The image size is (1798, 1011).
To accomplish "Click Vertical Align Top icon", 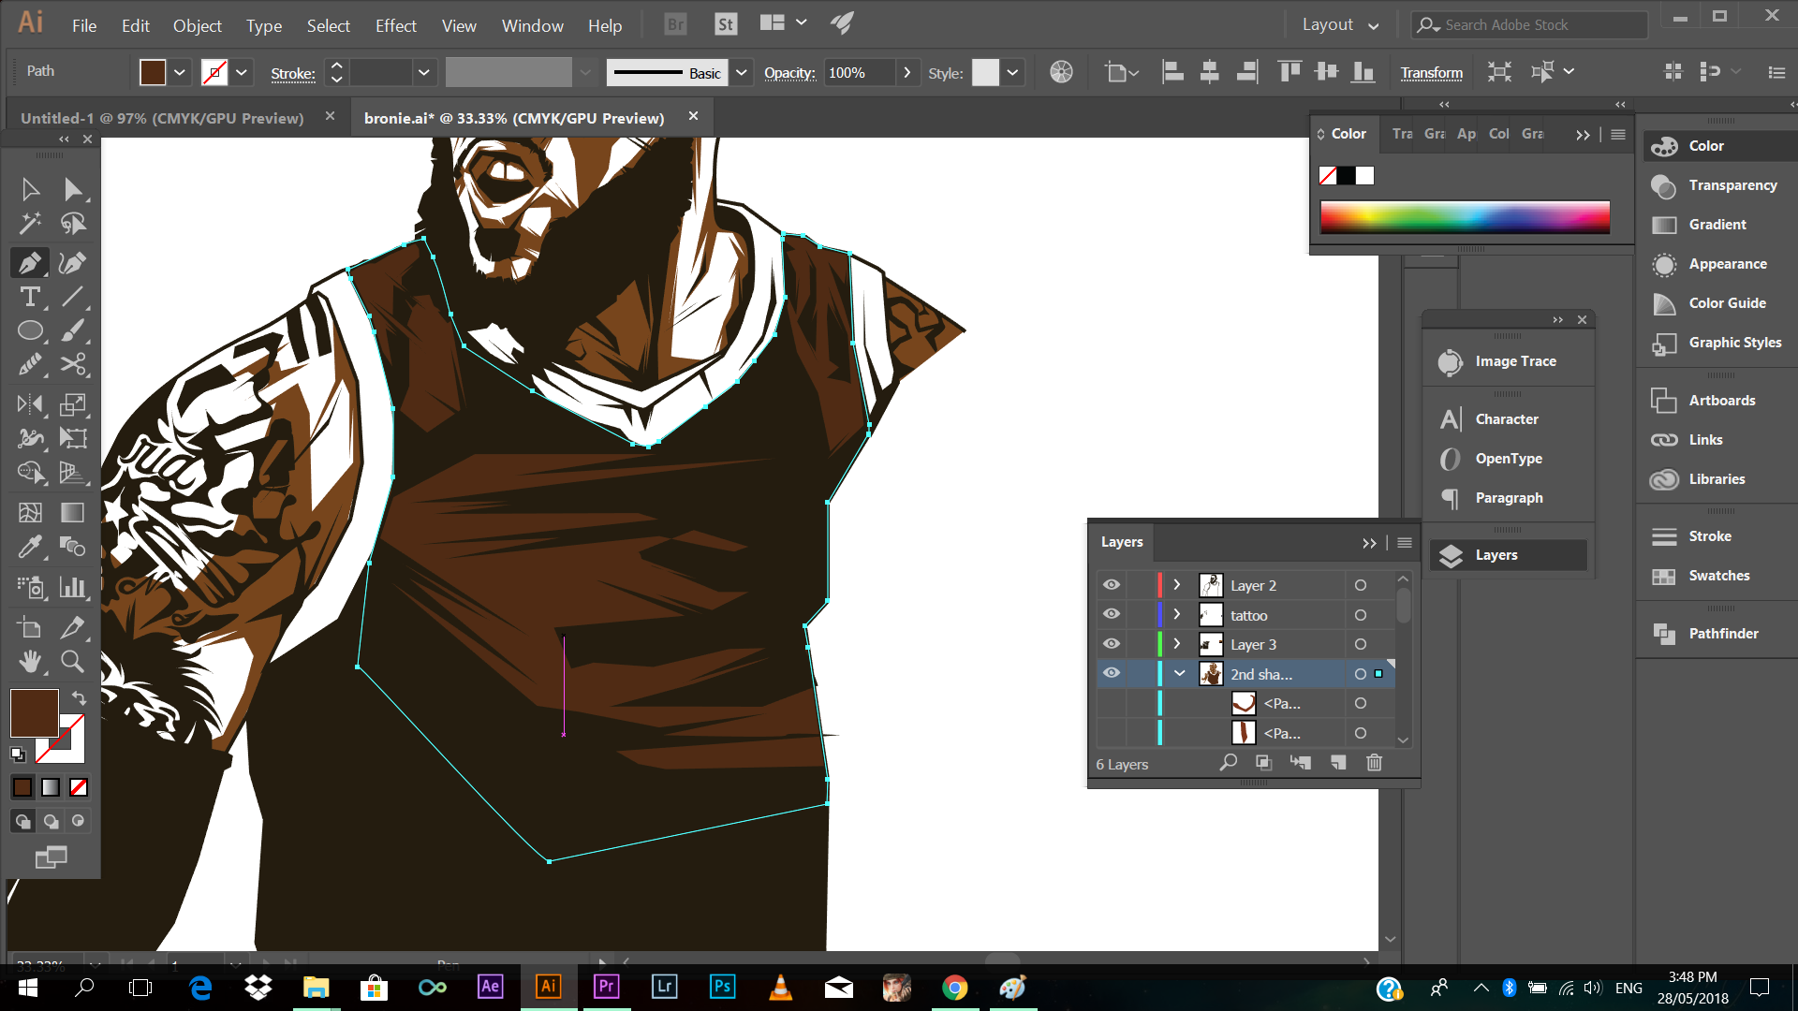I will tap(1290, 72).
